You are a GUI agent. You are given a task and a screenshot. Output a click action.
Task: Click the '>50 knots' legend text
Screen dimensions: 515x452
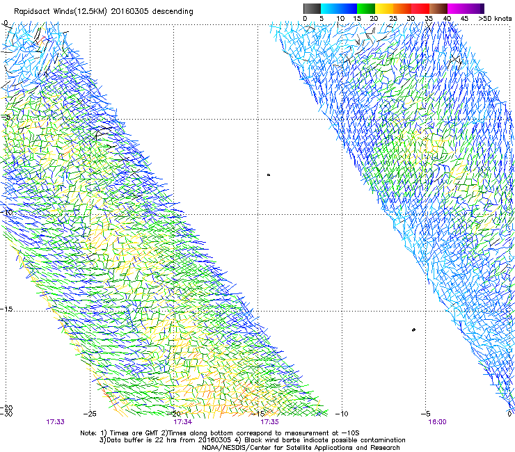[495, 19]
